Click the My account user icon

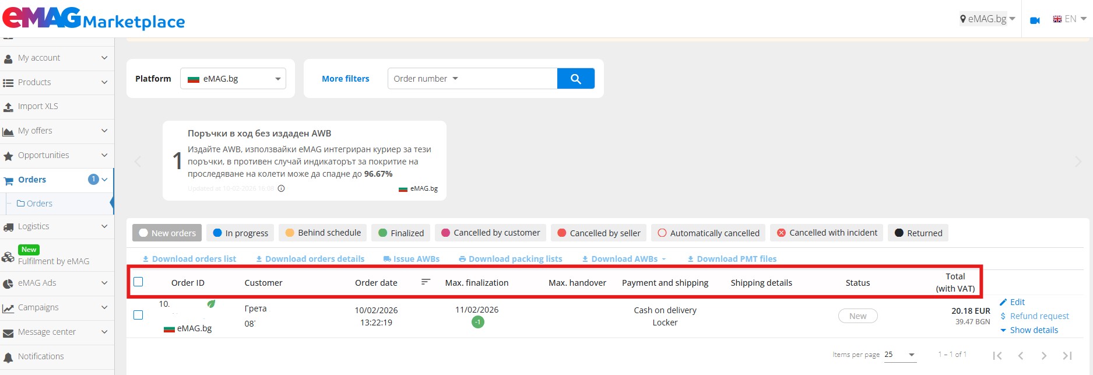(x=8, y=58)
